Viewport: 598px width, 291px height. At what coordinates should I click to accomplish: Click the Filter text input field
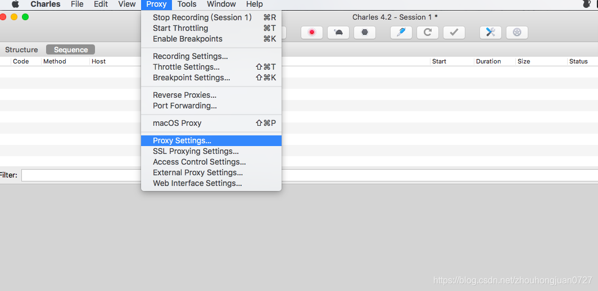click(x=310, y=175)
